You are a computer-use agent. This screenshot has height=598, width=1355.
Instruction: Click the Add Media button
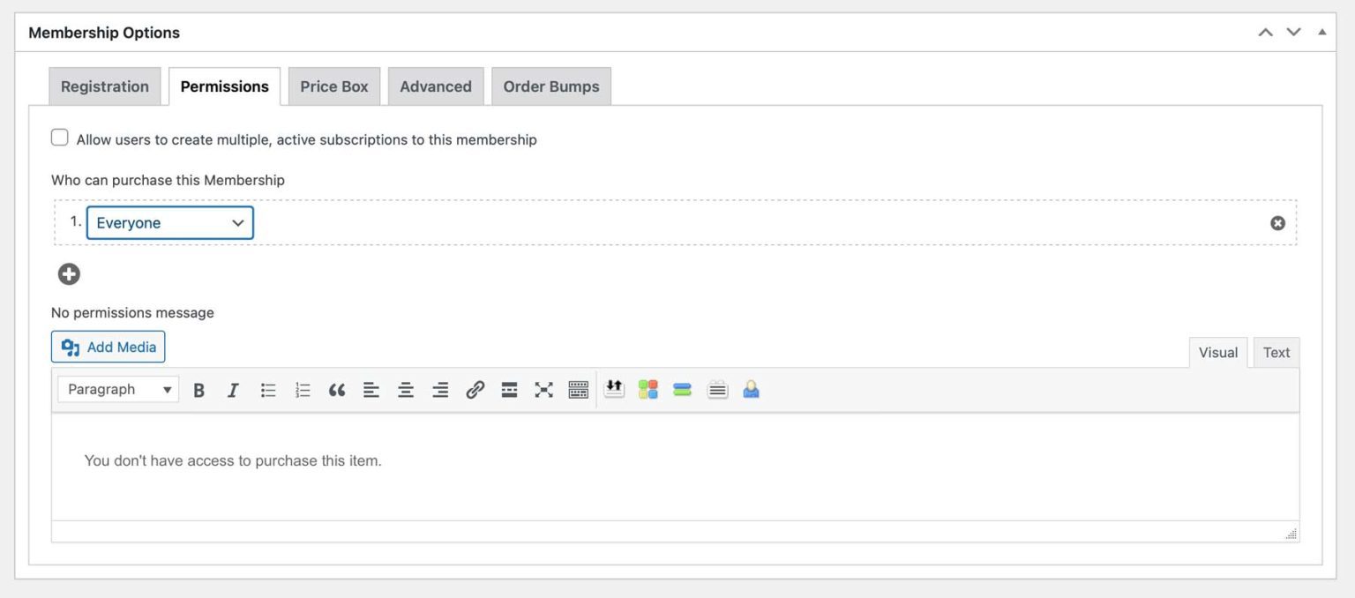point(108,347)
